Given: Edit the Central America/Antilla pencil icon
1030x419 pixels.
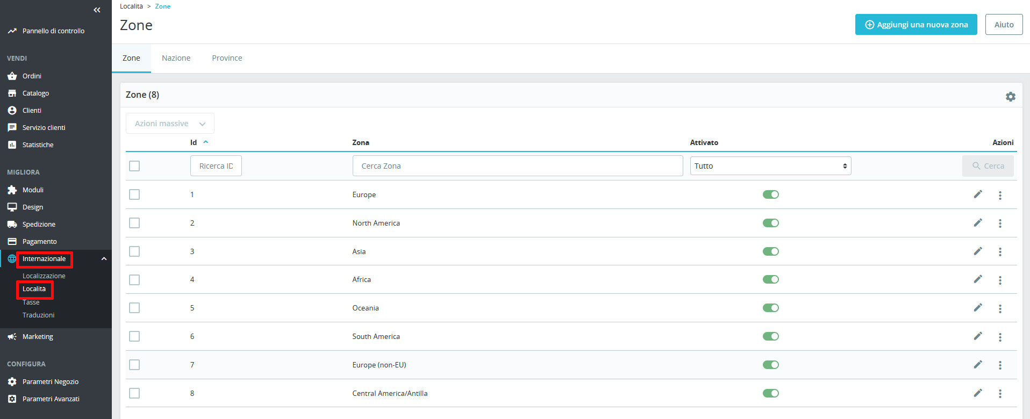Looking at the screenshot, I should point(978,393).
